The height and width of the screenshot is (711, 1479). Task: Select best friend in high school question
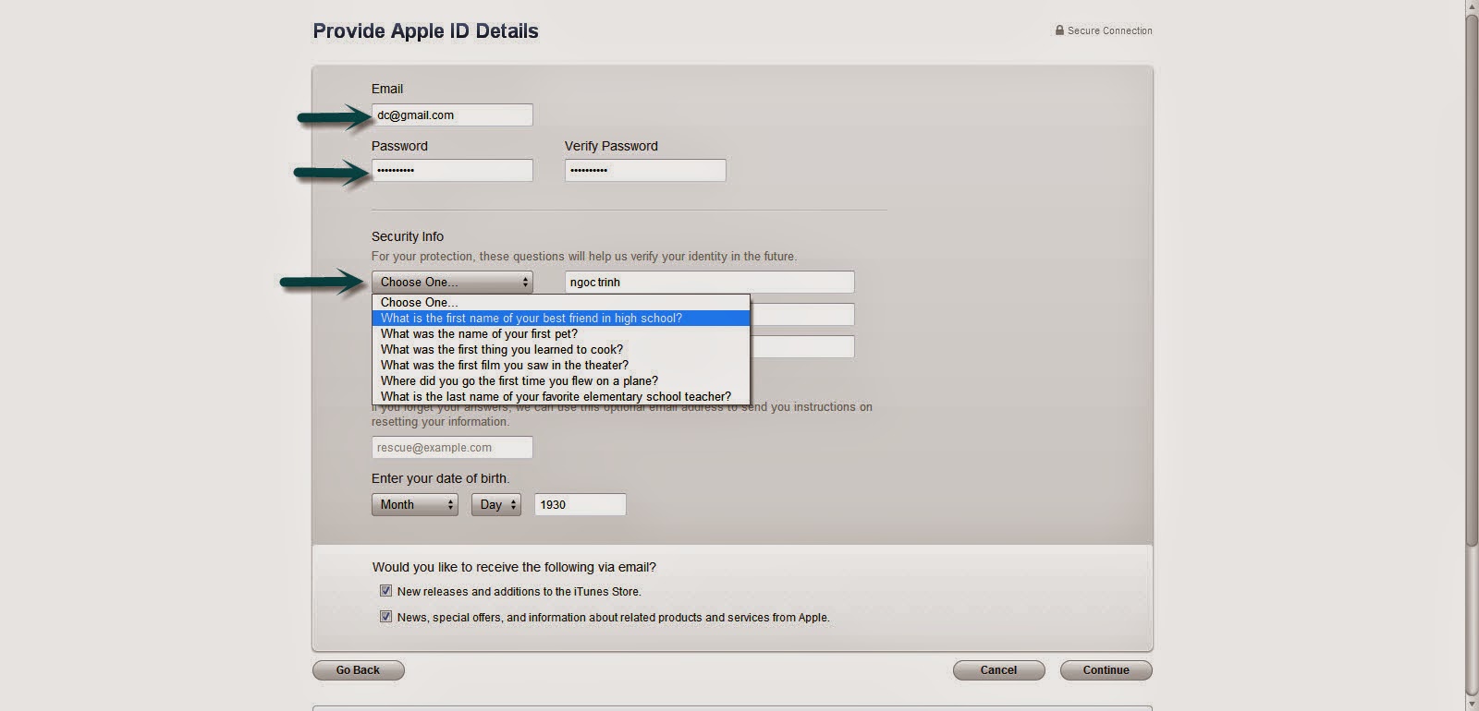click(560, 319)
